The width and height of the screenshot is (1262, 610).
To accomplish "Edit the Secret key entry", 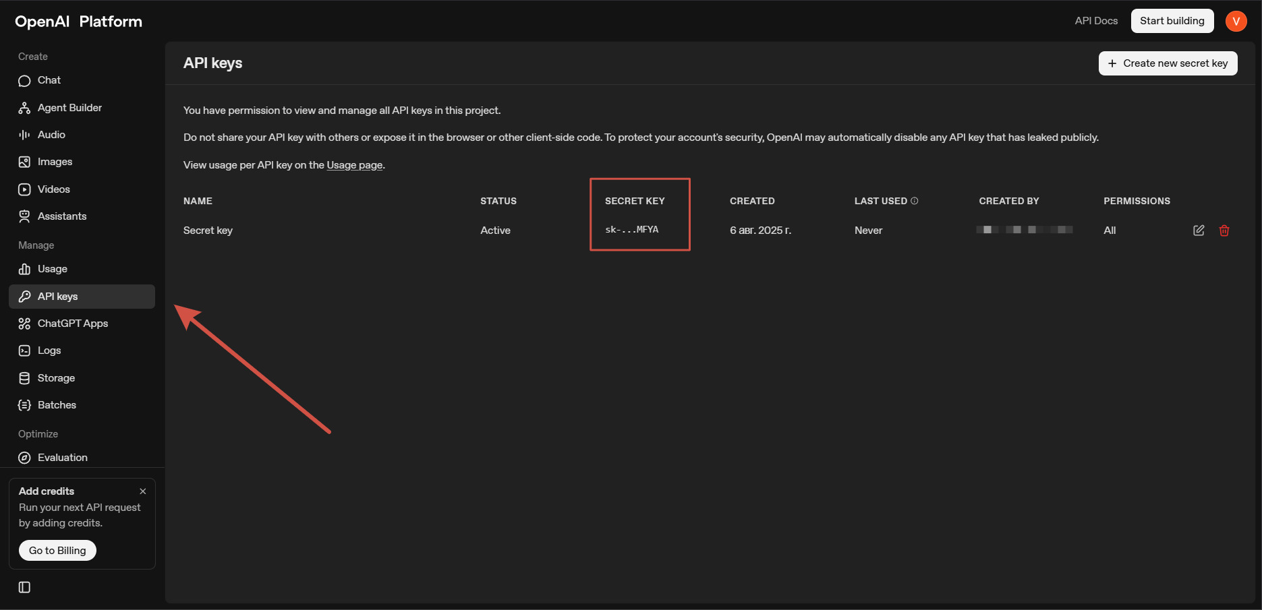I will (1199, 231).
